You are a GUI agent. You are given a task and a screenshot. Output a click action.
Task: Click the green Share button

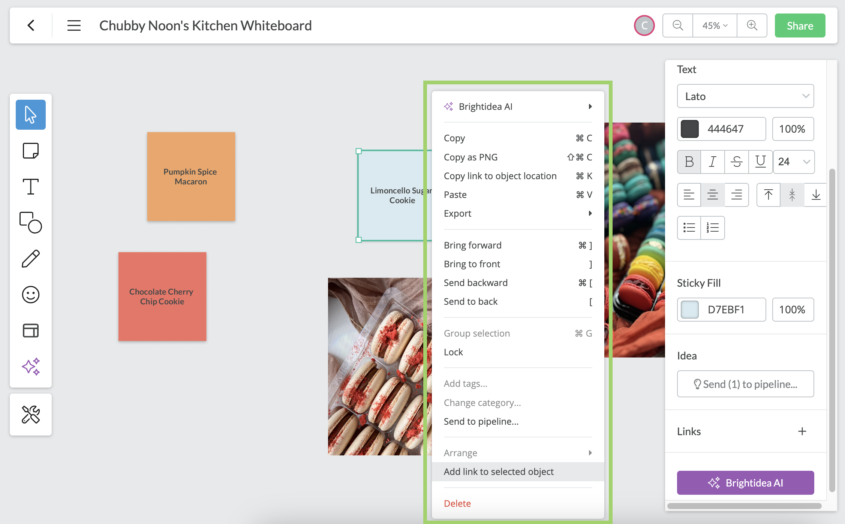tap(800, 25)
